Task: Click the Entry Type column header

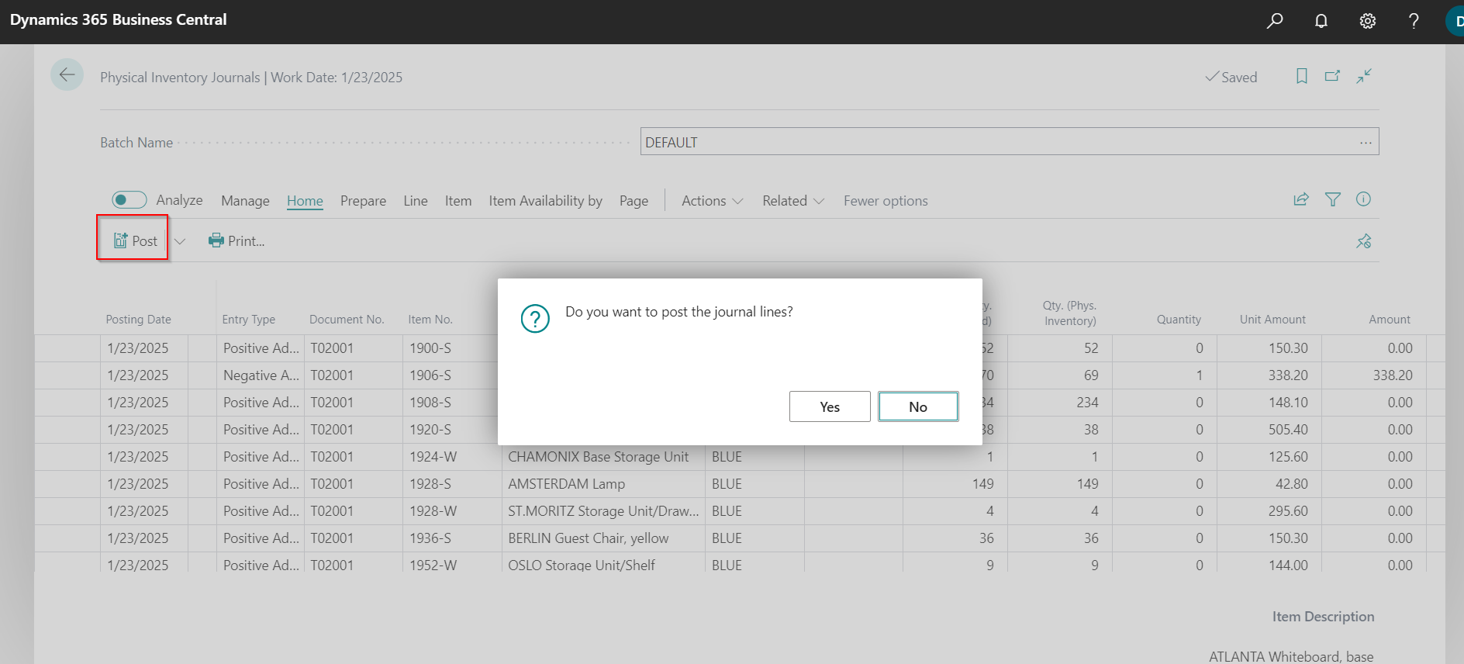Action: click(x=249, y=320)
